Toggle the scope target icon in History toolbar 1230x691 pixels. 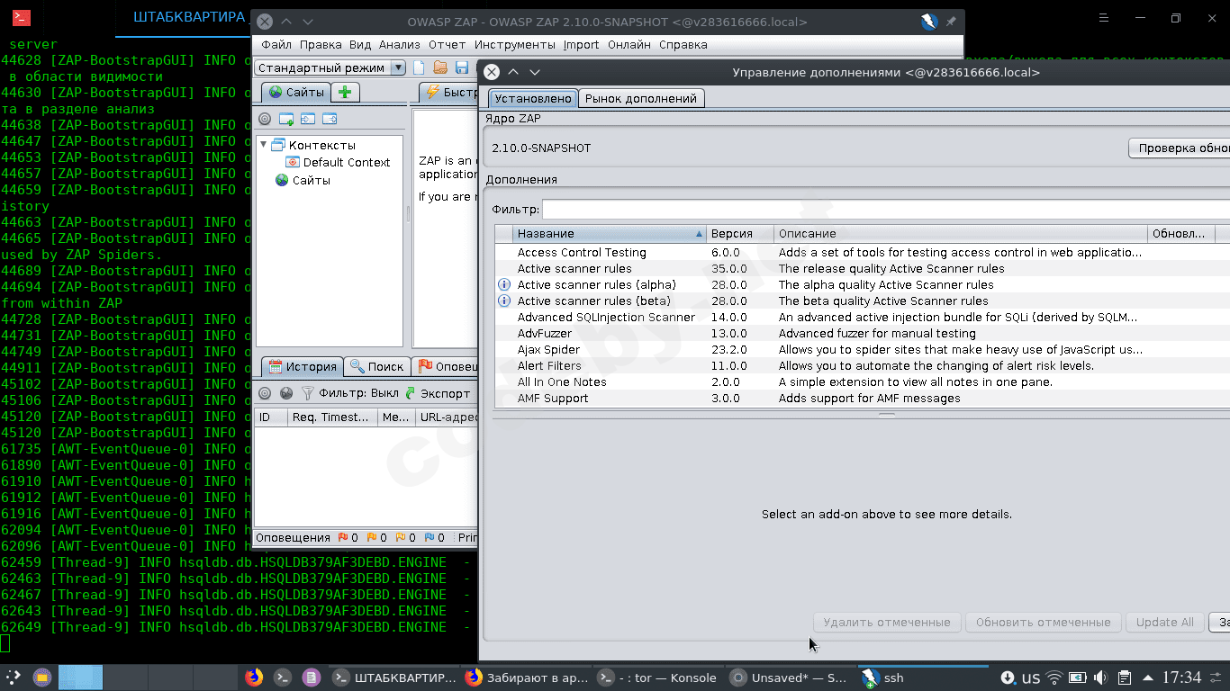pos(265,393)
